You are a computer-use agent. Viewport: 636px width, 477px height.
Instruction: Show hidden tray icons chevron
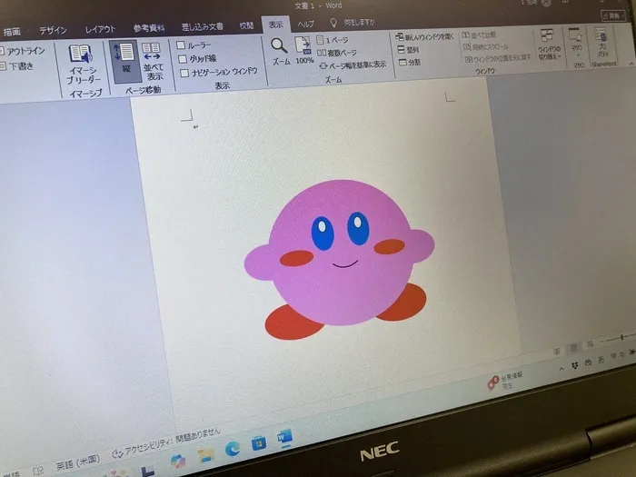561,369
